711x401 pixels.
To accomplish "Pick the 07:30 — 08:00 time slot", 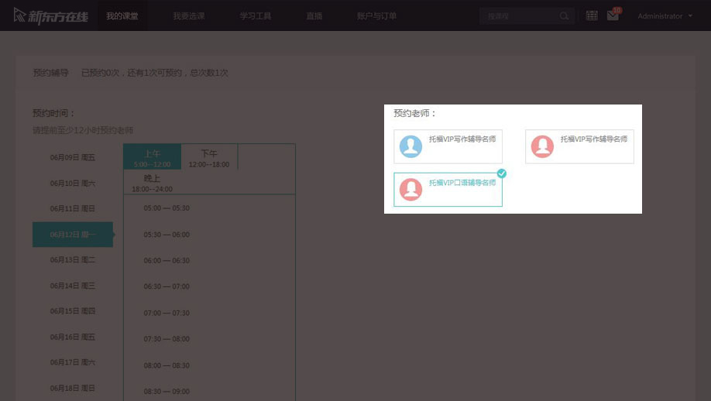I will click(167, 339).
